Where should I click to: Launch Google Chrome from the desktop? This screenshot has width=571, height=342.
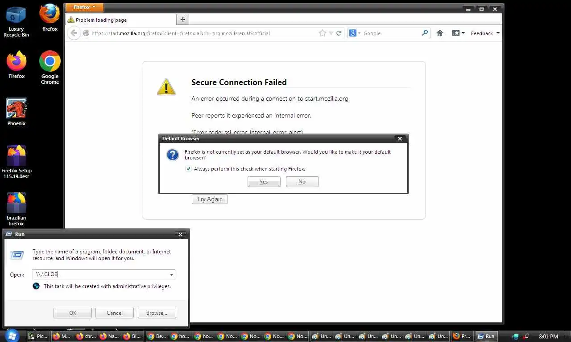[x=50, y=68]
